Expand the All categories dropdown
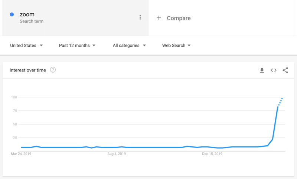Image resolution: width=297 pixels, height=179 pixels. coord(129,46)
